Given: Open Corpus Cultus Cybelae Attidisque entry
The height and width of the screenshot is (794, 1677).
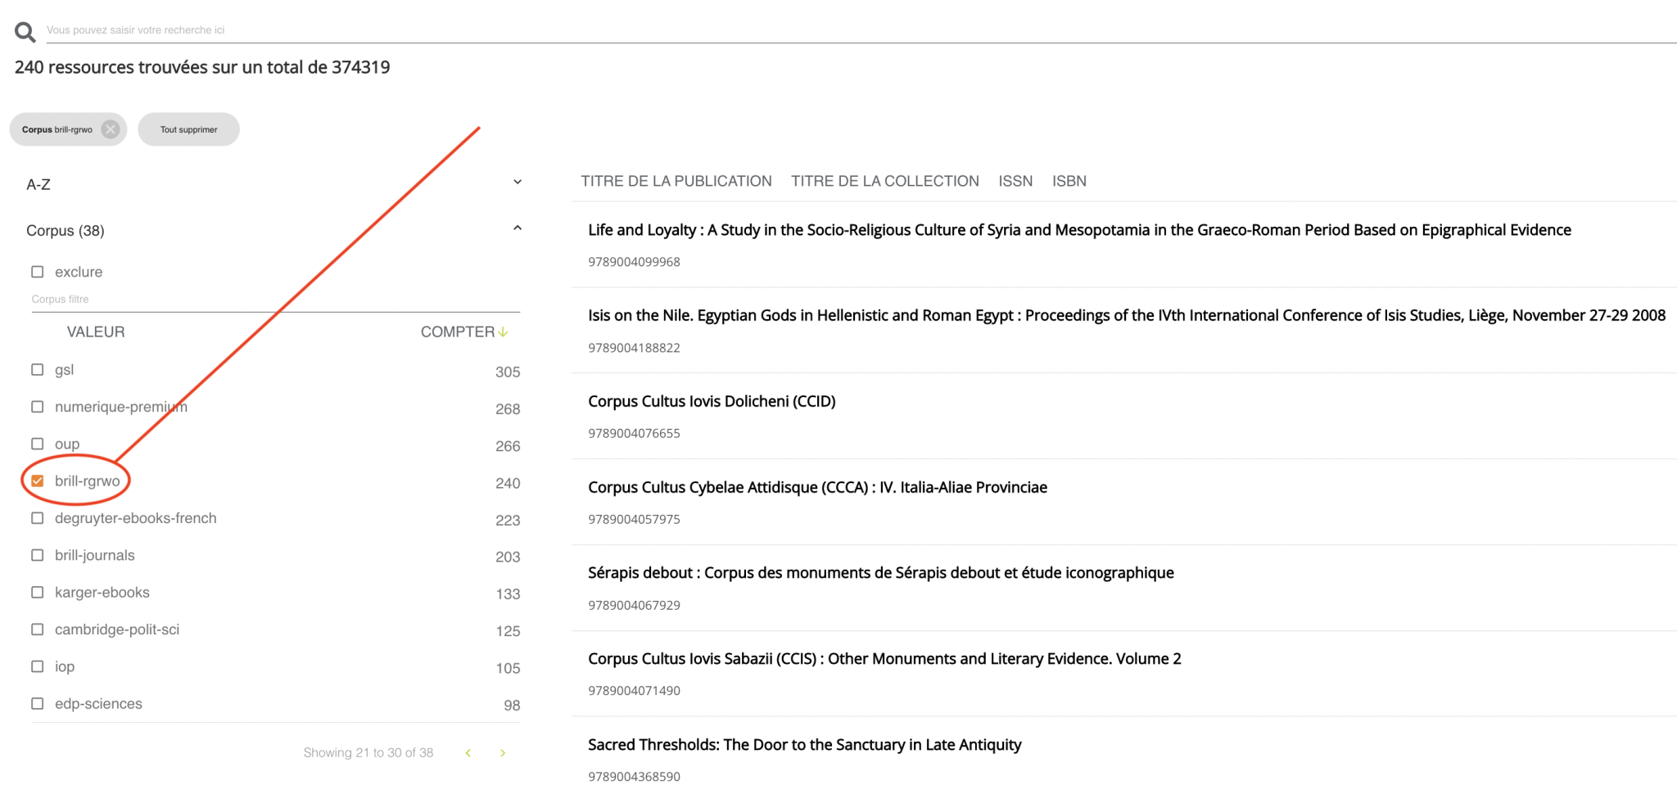Looking at the screenshot, I should pyautogui.click(x=817, y=487).
